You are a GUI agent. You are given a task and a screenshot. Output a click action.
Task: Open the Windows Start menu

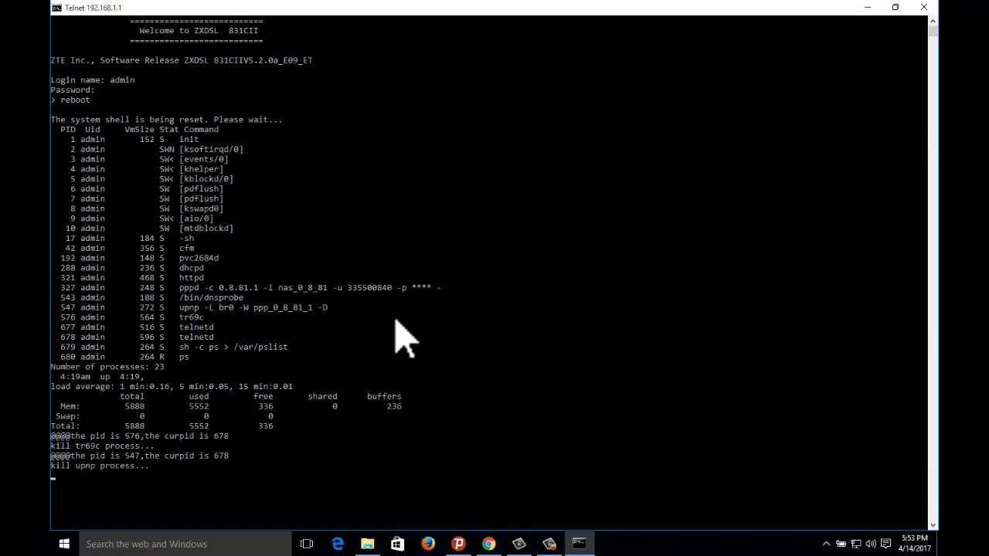point(64,544)
